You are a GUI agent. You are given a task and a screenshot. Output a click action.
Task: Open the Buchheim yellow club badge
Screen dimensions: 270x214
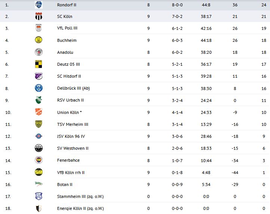pos(39,40)
